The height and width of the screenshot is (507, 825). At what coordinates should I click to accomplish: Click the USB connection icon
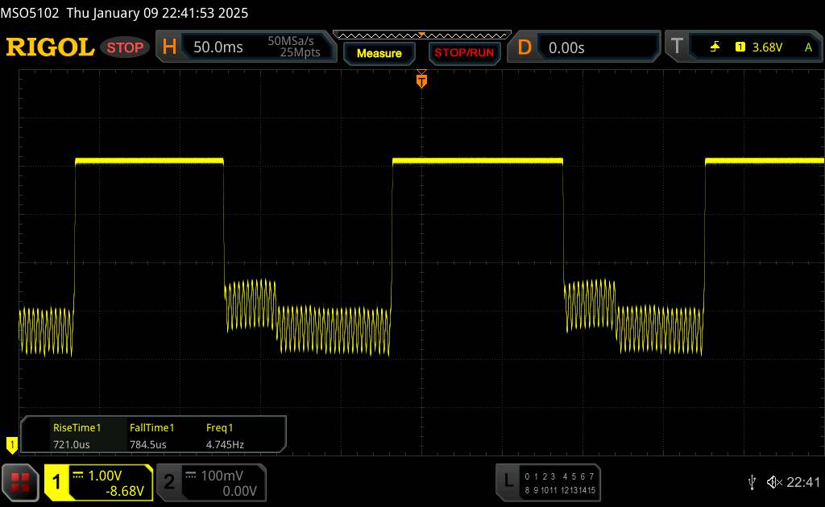752,482
